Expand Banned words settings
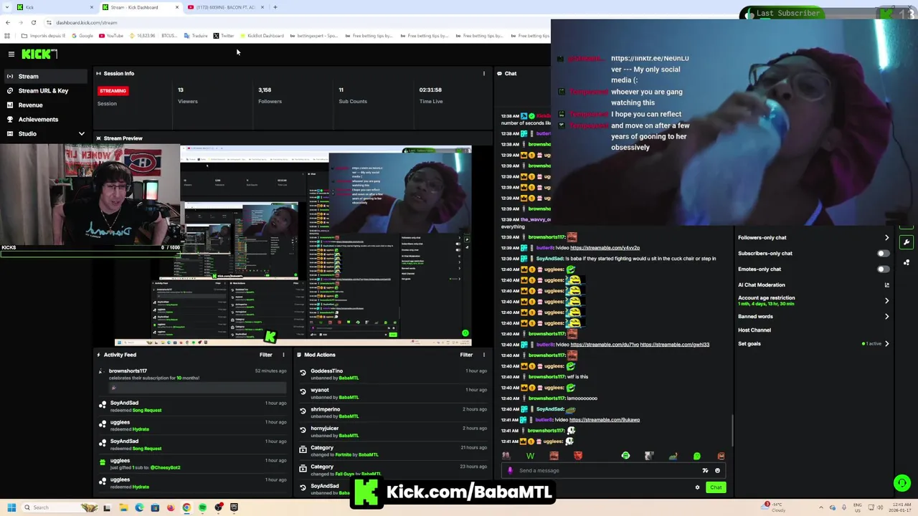Viewport: 918px width, 516px height. point(886,316)
